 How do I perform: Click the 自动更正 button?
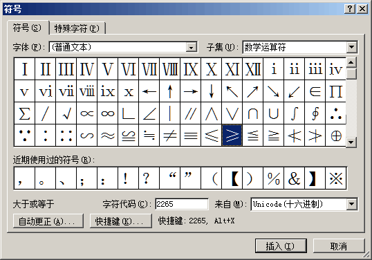[x=48, y=221]
